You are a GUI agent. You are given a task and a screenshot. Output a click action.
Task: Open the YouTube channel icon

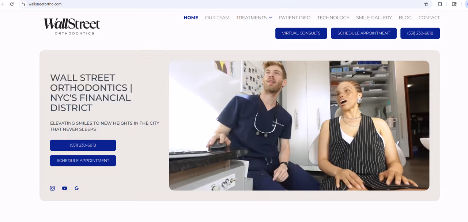click(x=64, y=188)
